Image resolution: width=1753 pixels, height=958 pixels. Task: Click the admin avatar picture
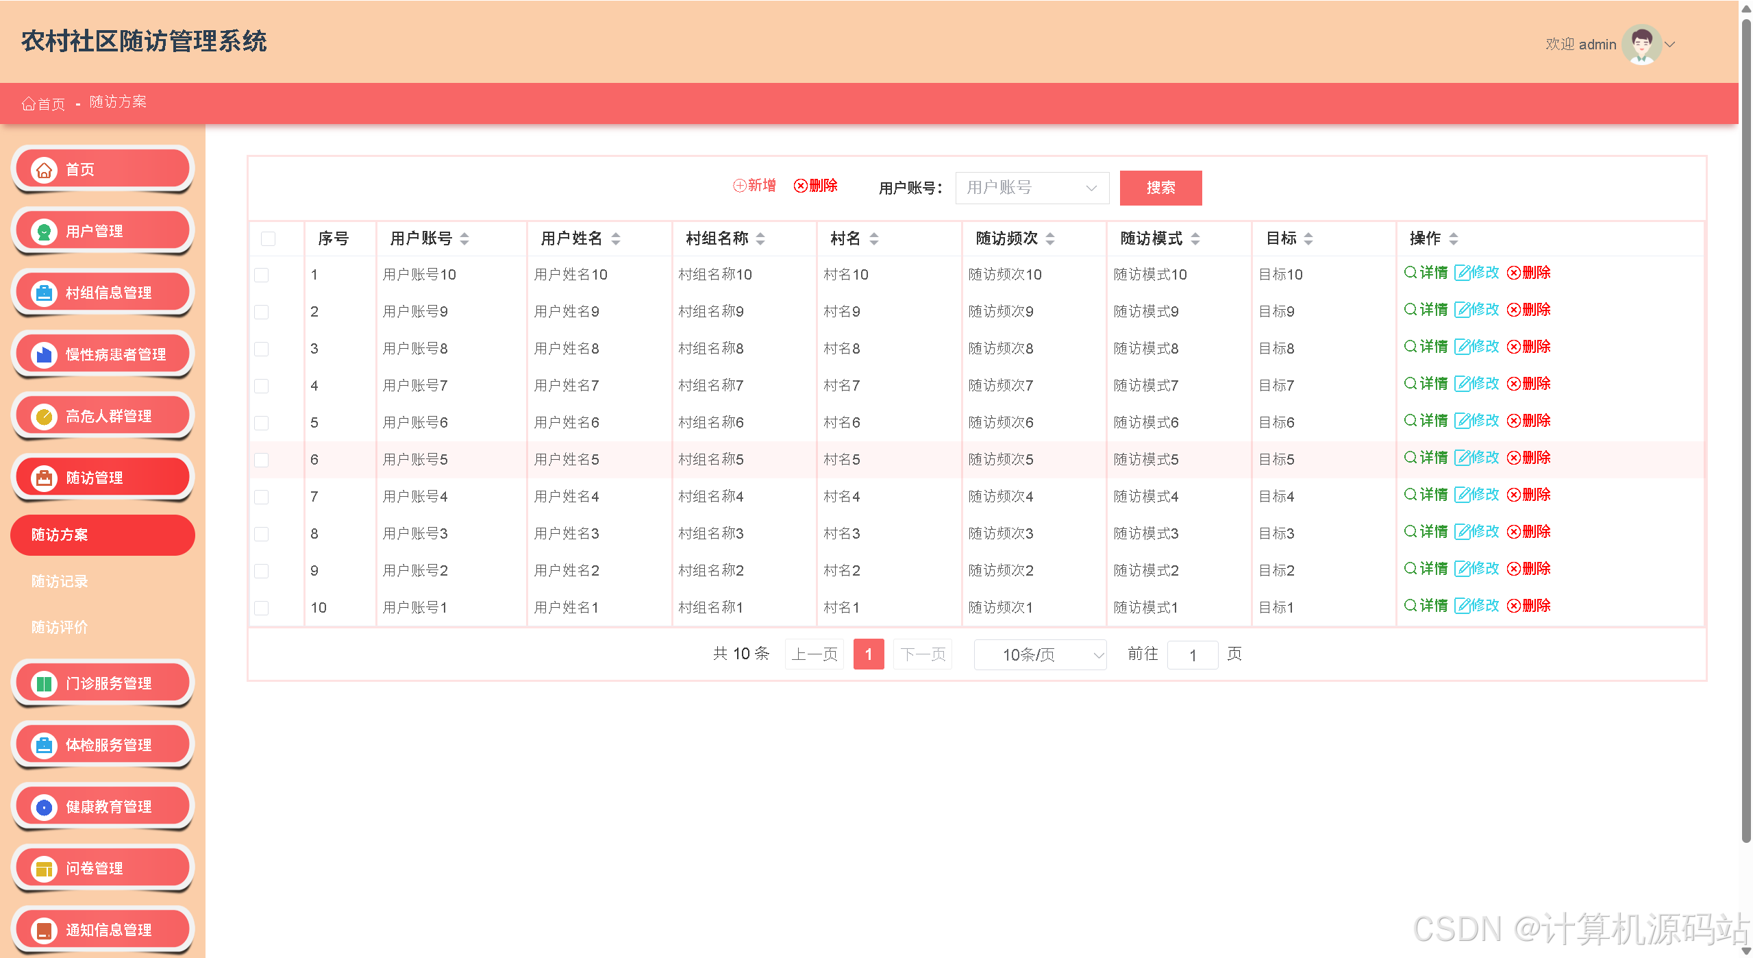pyautogui.click(x=1641, y=45)
